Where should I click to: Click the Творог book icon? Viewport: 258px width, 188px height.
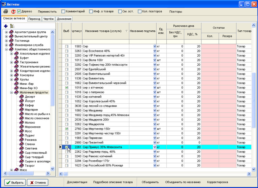[22, 166]
